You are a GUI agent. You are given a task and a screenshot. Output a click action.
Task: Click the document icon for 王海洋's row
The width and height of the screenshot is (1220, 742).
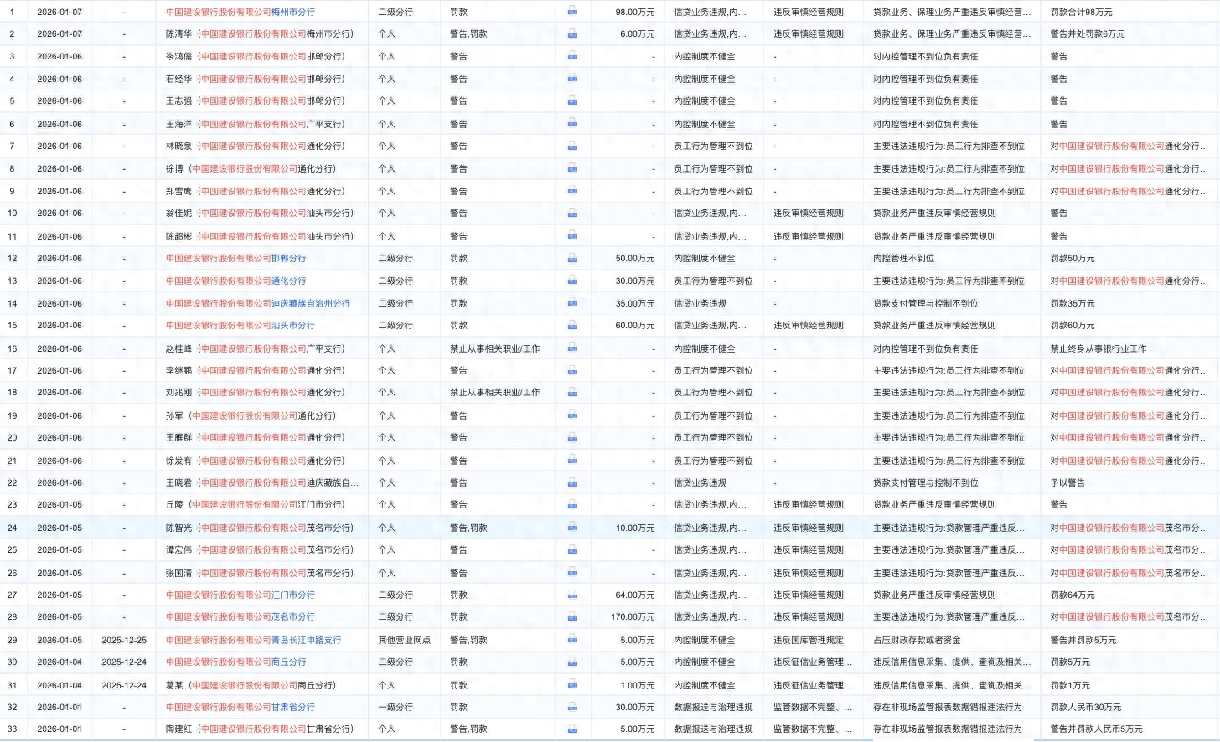[x=572, y=124]
